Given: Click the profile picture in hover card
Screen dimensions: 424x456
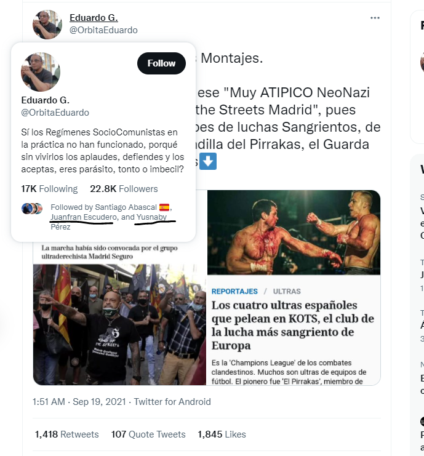Looking at the screenshot, I should [41, 72].
